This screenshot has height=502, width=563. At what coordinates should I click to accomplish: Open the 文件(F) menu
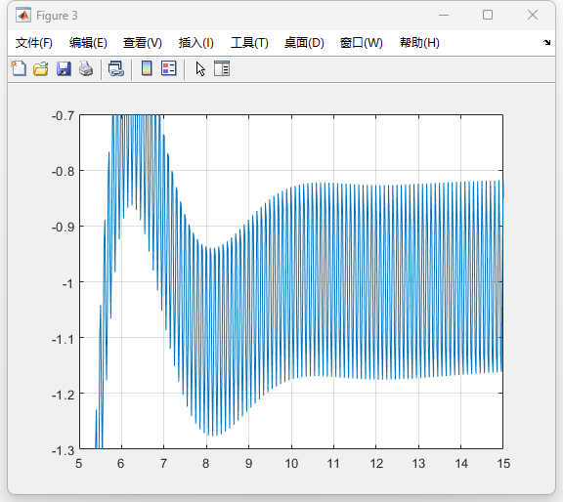click(34, 43)
